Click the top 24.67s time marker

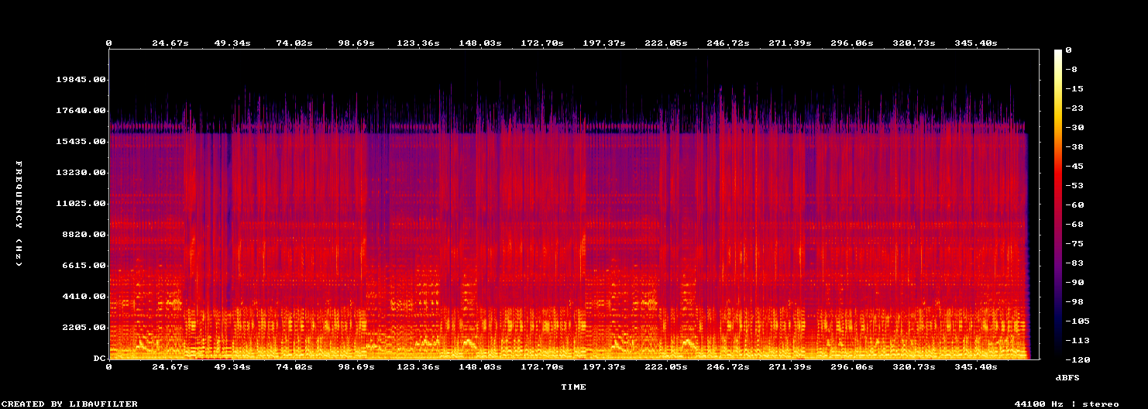coord(170,43)
